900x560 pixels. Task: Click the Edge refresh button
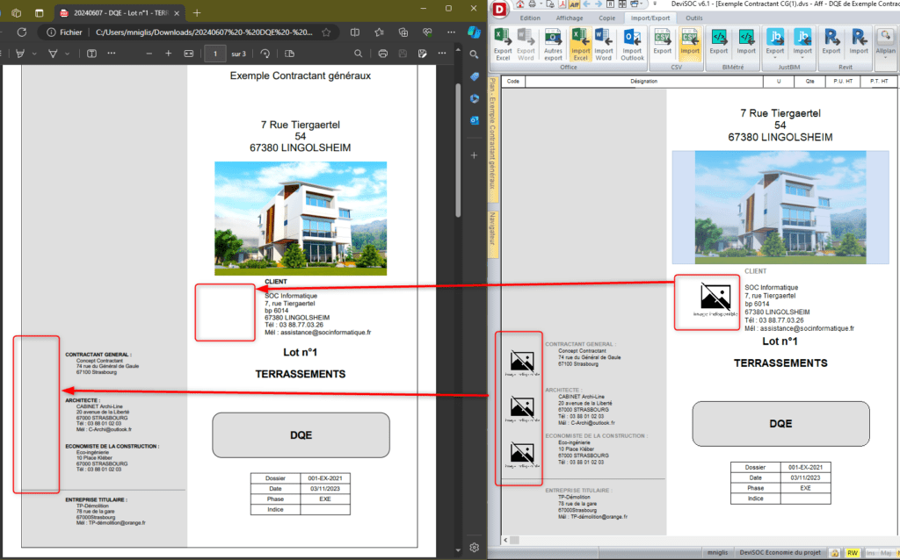[x=22, y=32]
